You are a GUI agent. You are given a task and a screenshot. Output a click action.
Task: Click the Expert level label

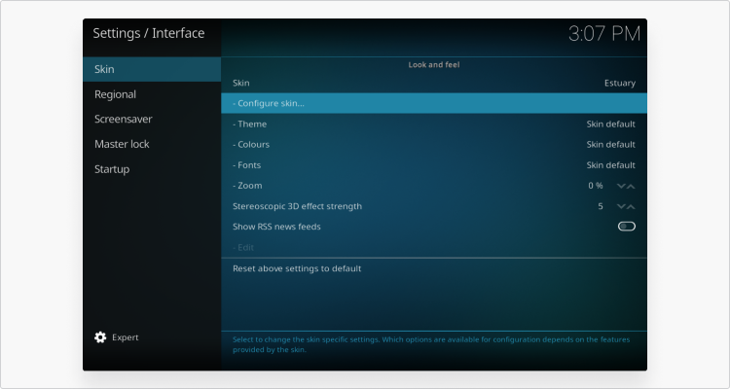coord(126,337)
